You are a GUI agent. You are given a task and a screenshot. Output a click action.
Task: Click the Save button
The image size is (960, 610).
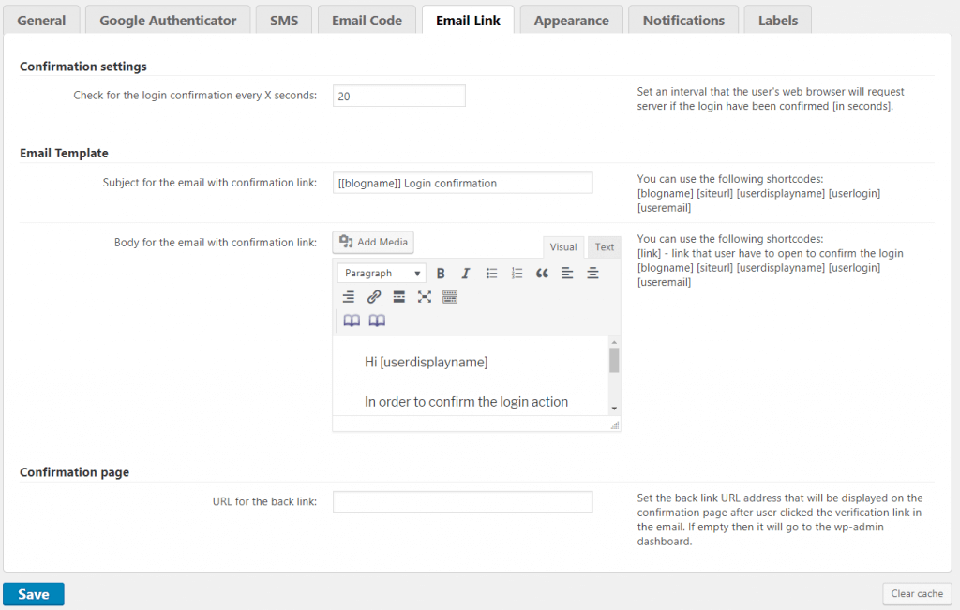34,594
